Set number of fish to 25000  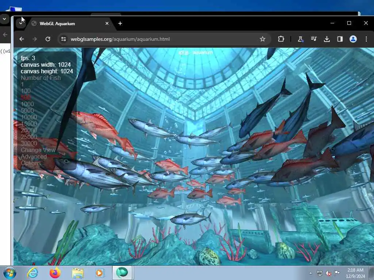click(29, 137)
